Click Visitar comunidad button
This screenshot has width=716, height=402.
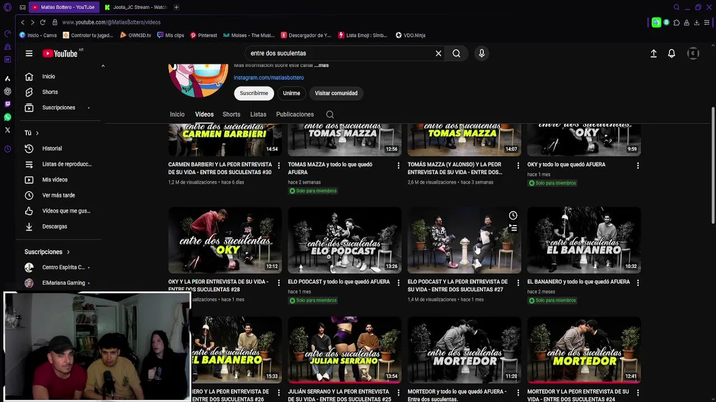coord(336,93)
